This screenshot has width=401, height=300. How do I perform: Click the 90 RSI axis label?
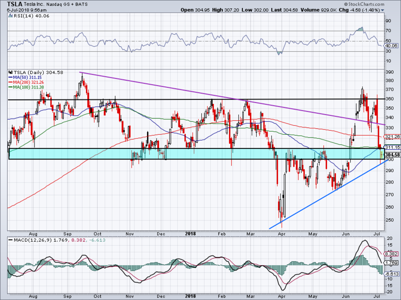pos(388,21)
